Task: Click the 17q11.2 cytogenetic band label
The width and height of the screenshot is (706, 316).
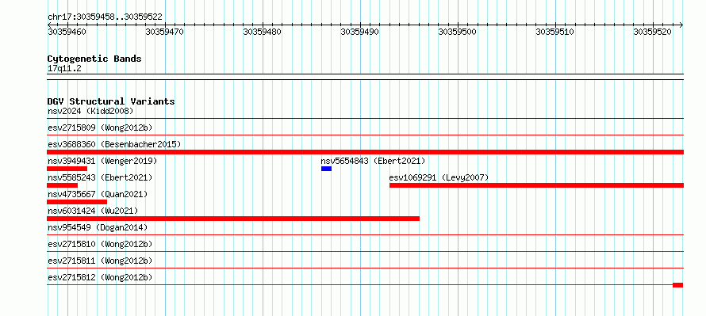Action: pyautogui.click(x=64, y=69)
